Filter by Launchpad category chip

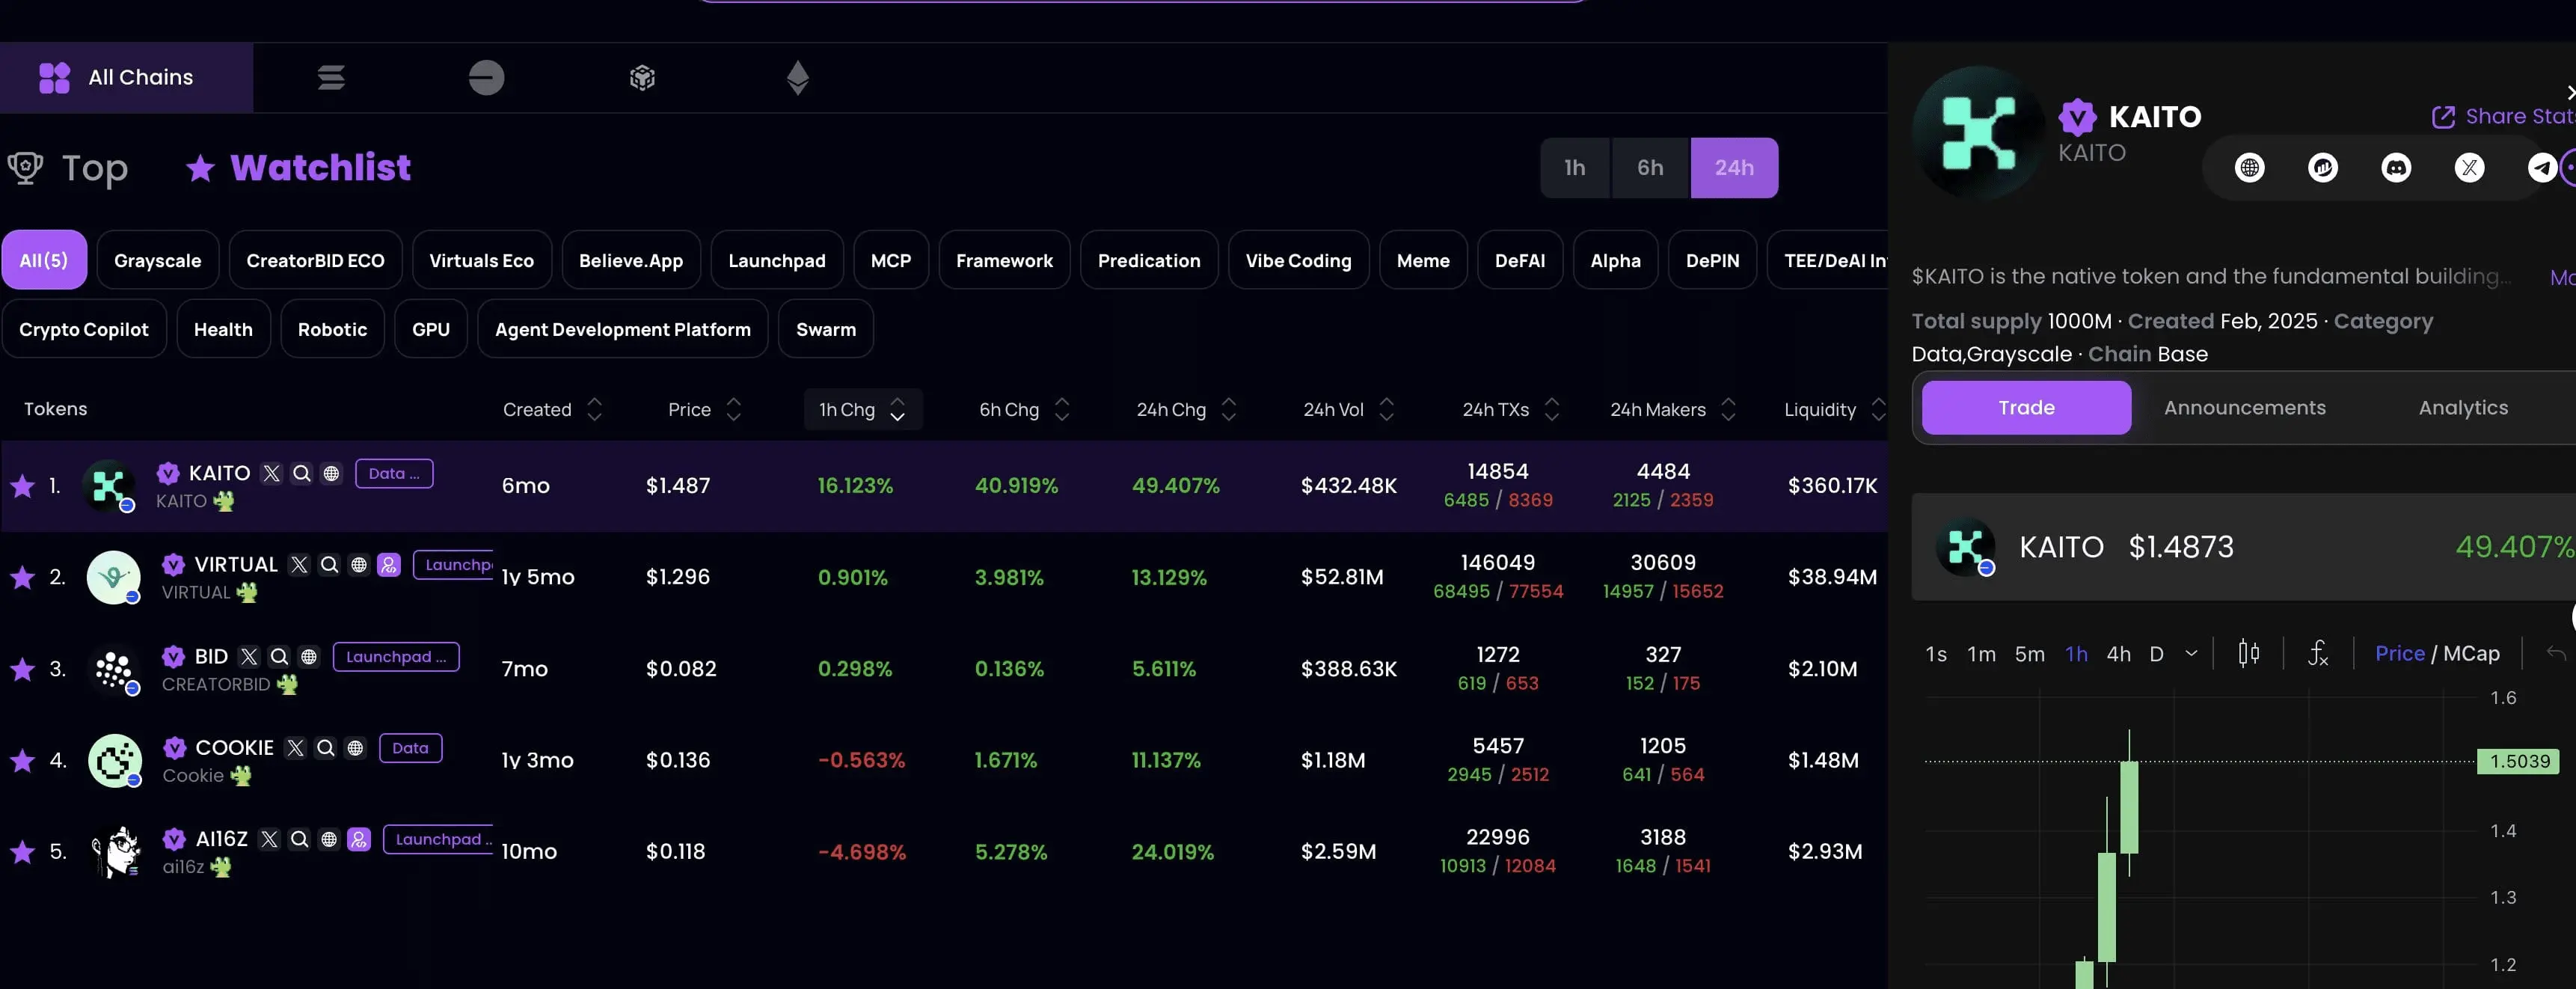point(776,260)
